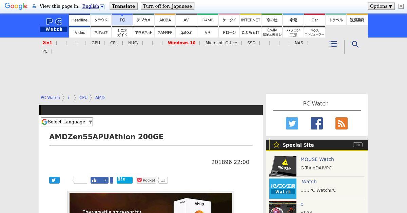Image resolution: width=407 pixels, height=213 pixels.
Task: Click the PC Watch site logo
Action: click(x=54, y=25)
